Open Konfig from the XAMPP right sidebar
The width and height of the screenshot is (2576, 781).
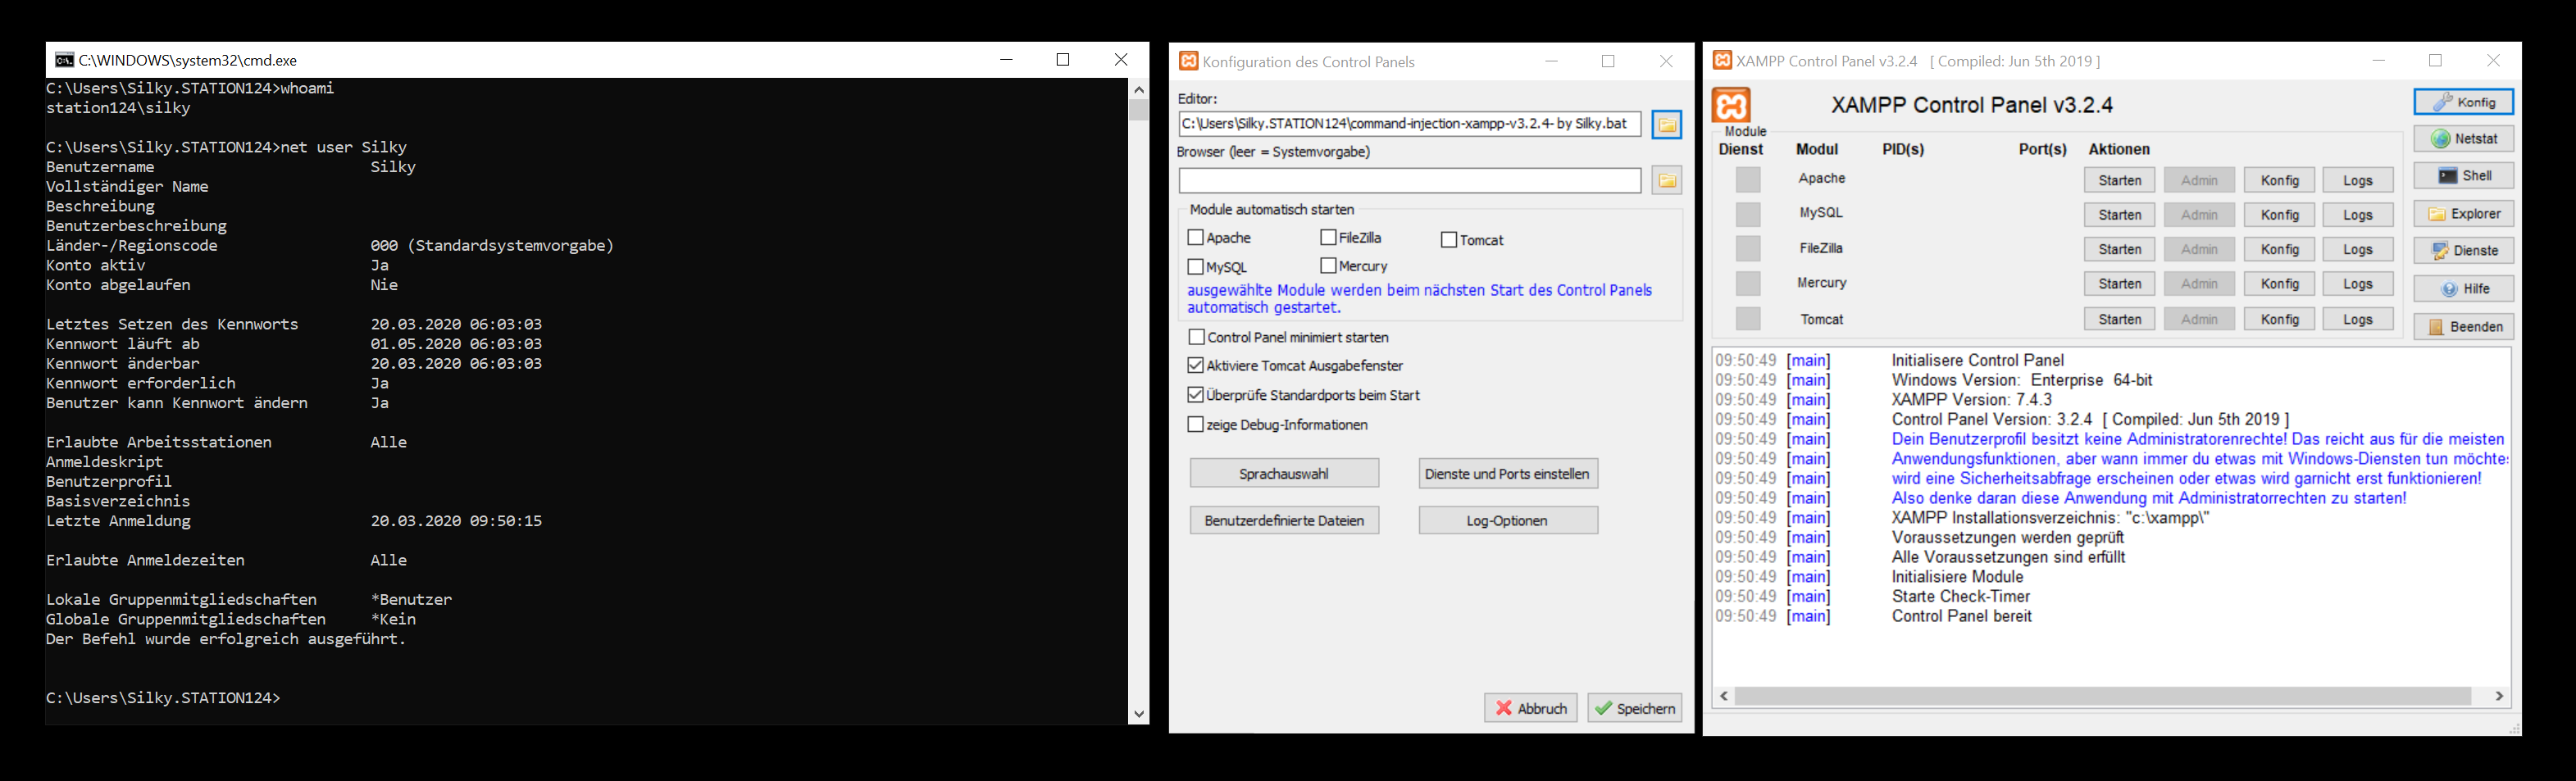coord(2463,102)
